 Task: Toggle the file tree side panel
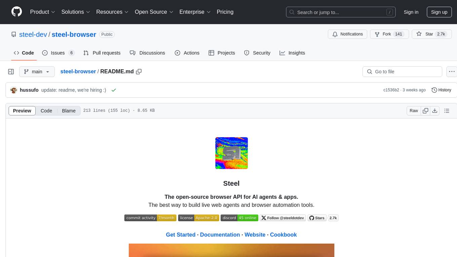[11, 72]
